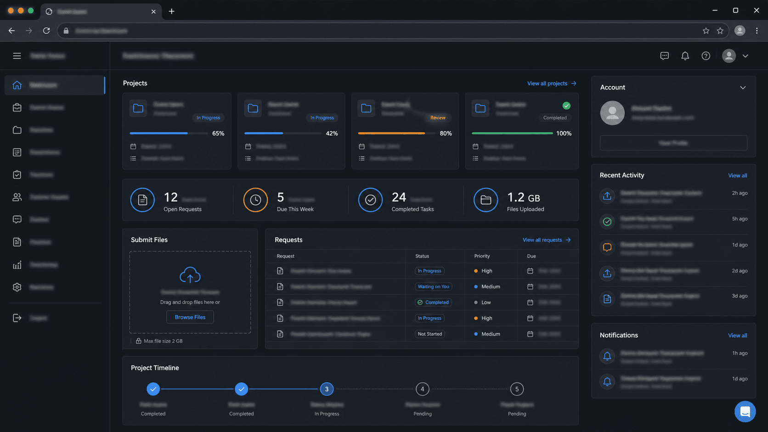This screenshot has height=432, width=768.
Task: Open the briefcase sidebar icon
Action: click(17, 107)
